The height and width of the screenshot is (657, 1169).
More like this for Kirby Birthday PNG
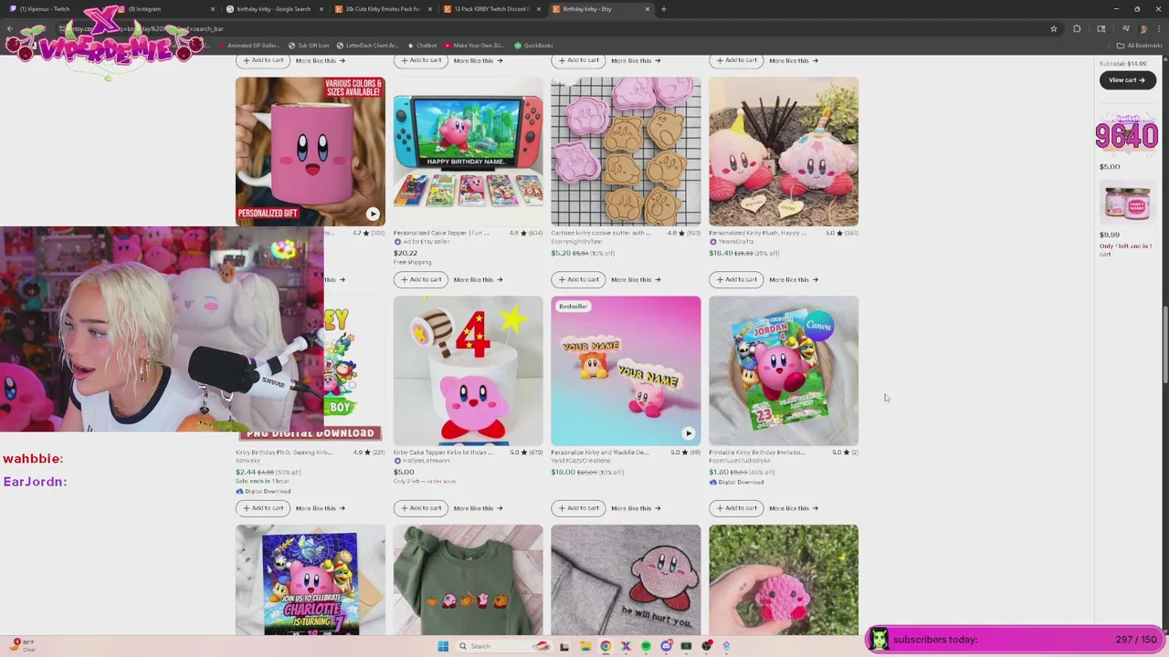320,508
